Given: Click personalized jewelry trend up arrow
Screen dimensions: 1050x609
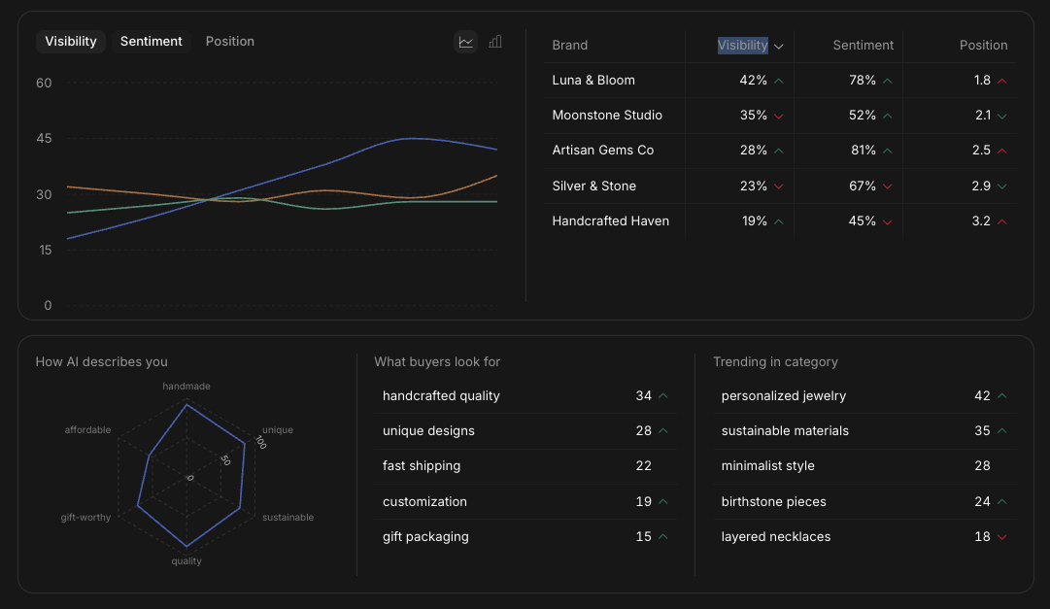Looking at the screenshot, I should tap(1002, 396).
